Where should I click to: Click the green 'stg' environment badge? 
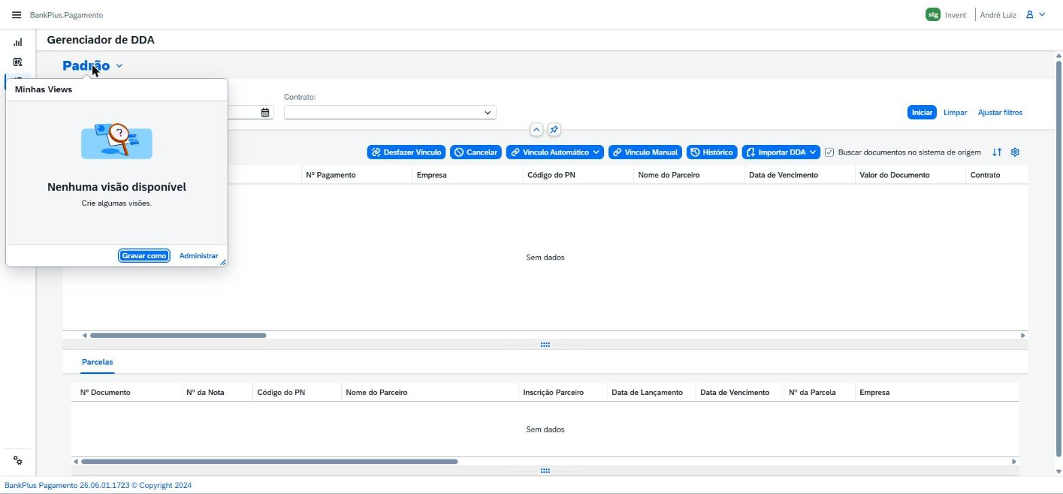(933, 15)
